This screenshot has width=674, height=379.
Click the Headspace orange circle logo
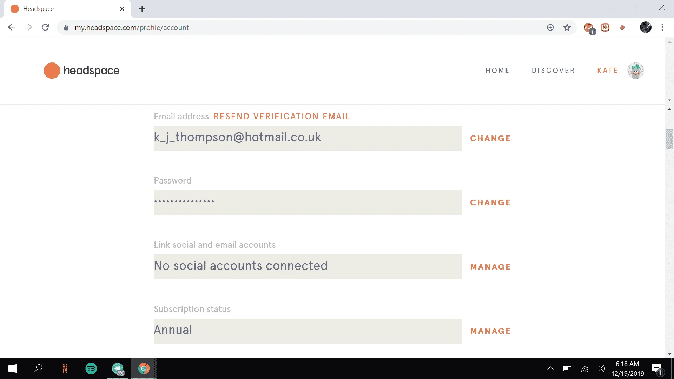[x=52, y=71]
